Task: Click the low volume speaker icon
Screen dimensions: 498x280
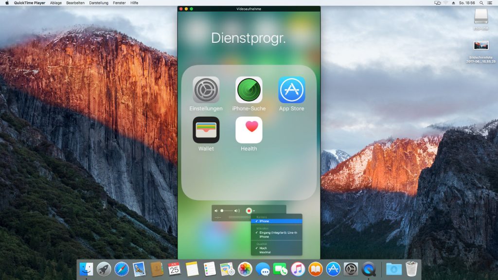Action: 216,211
